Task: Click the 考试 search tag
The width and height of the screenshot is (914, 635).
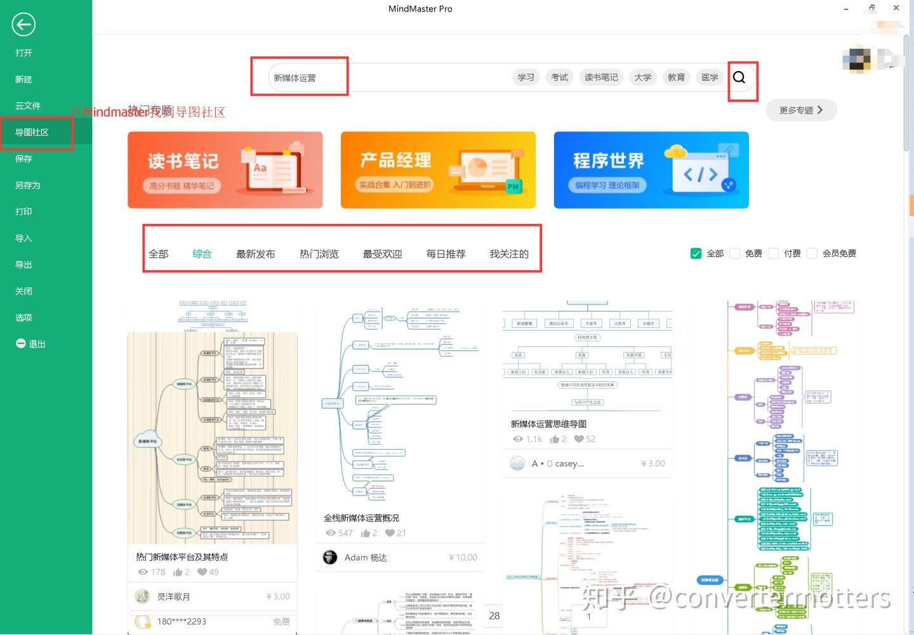Action: click(x=559, y=77)
